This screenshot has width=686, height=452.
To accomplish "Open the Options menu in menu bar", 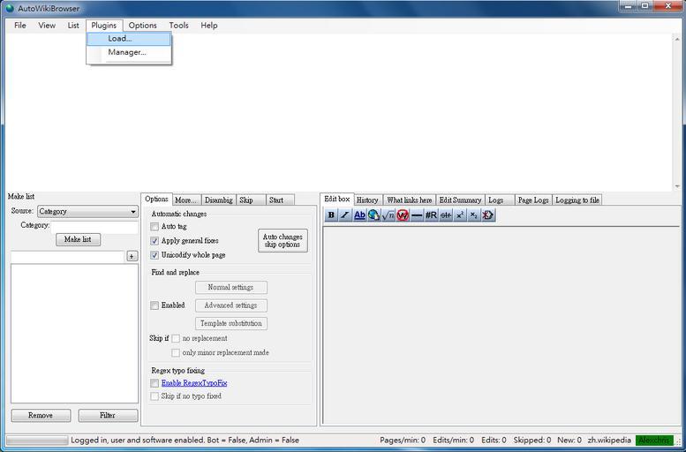I will pos(142,26).
